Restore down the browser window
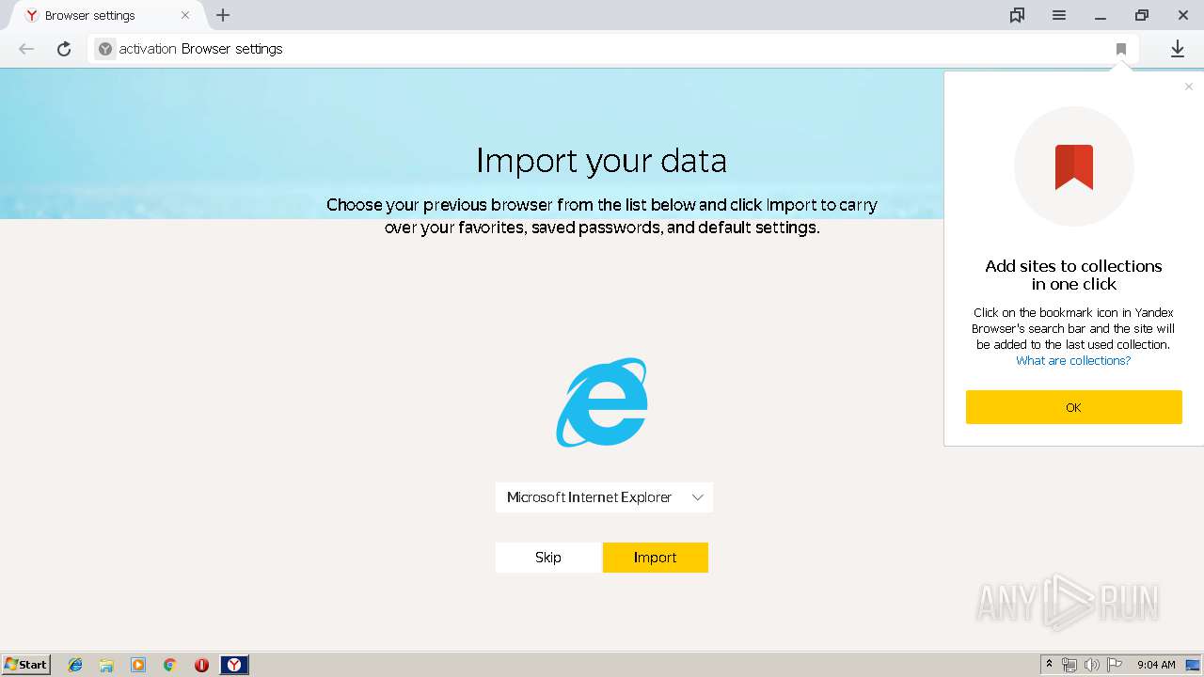Viewport: 1204px width, 677px height. click(1141, 15)
